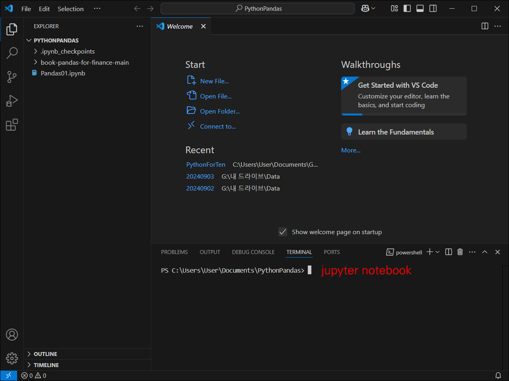Viewport: 509px width, 381px height.
Task: Open the Explorer view in activity bar
Action: click(x=12, y=29)
